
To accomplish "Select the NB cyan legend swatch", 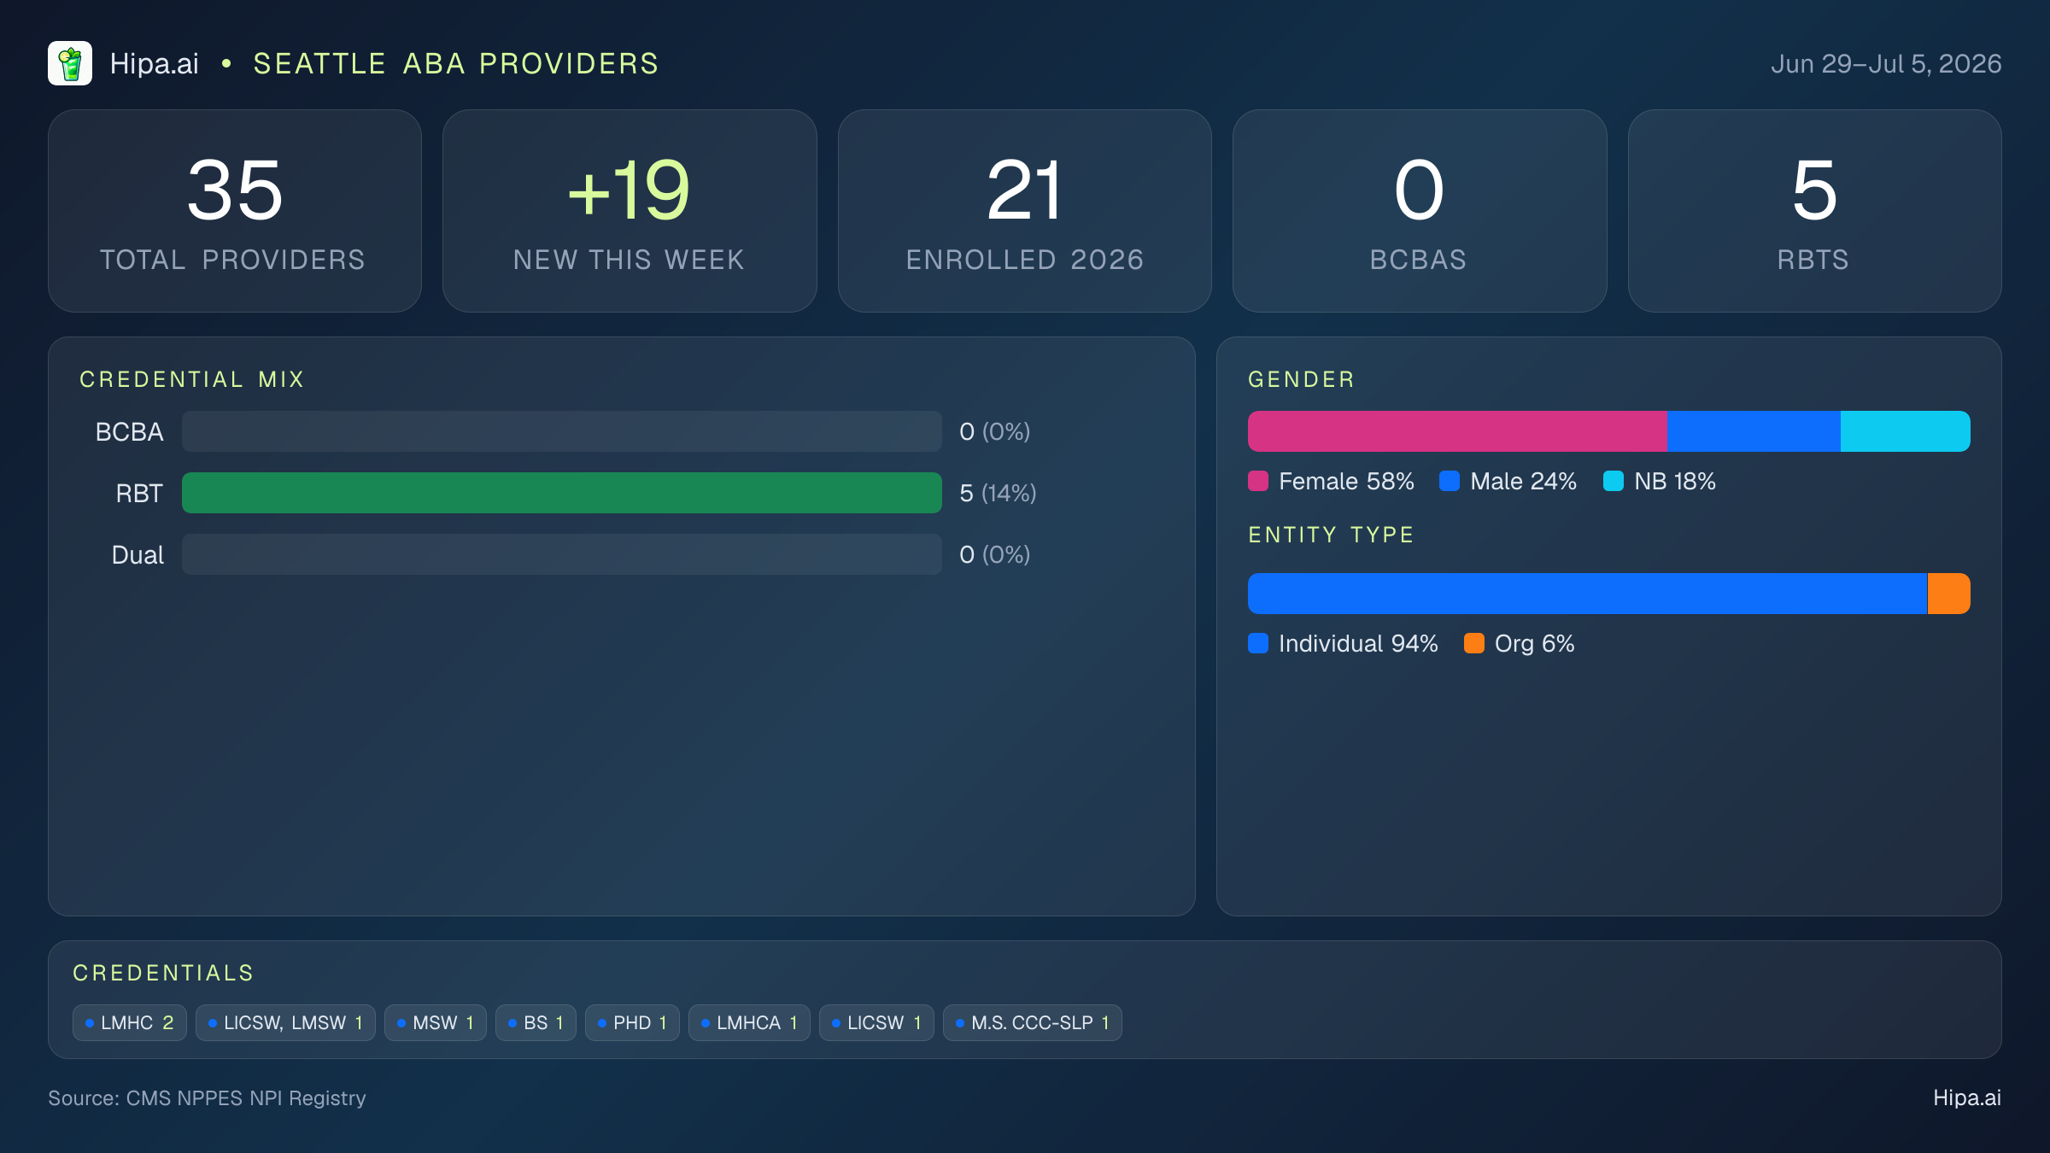I will (x=1614, y=481).
